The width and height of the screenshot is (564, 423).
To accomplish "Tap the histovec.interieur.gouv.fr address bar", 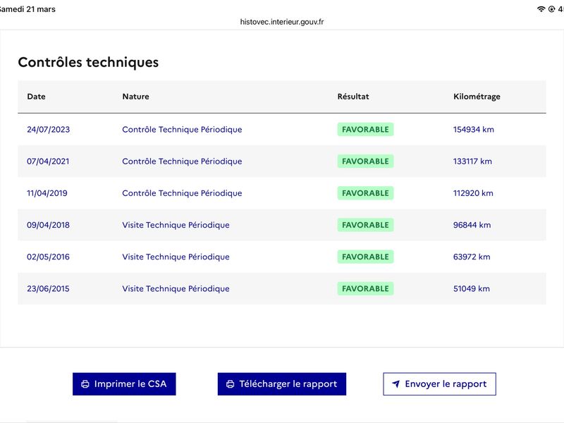I will tap(282, 22).
